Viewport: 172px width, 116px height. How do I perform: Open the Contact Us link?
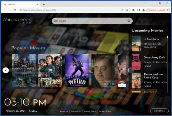(x=76, y=111)
